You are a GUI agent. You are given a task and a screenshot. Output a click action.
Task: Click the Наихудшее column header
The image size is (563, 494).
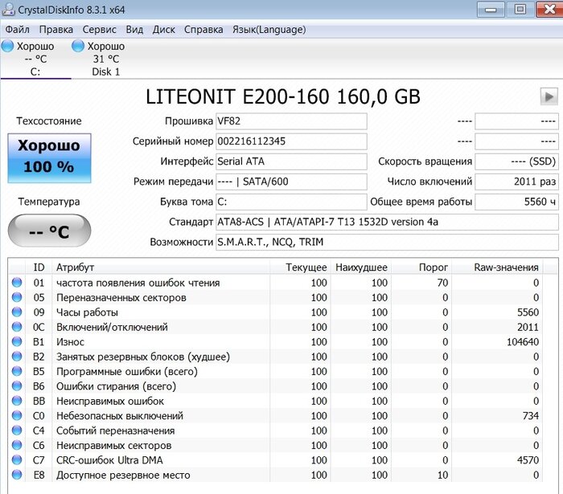tap(361, 267)
